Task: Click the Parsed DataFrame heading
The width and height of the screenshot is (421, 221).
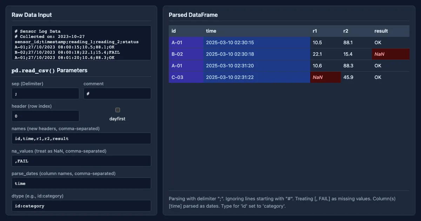Action: (193, 15)
